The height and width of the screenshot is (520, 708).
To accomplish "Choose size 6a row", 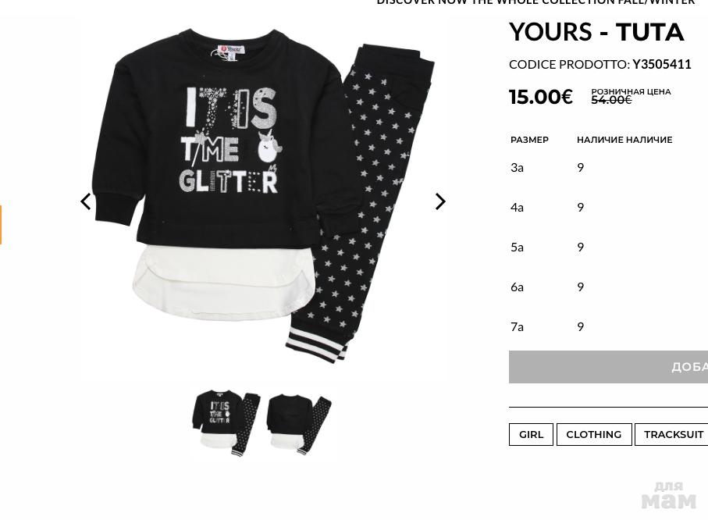I will click(x=608, y=287).
